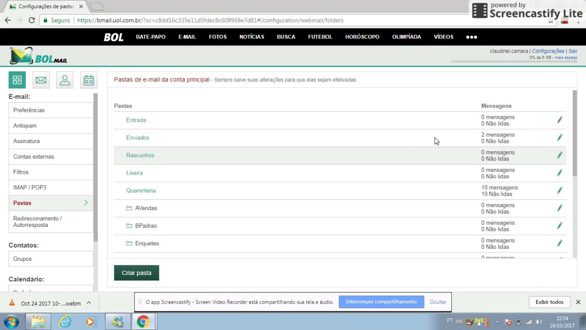Click the BOL logo in top bar
This screenshot has width=586, height=330.
pyautogui.click(x=114, y=37)
